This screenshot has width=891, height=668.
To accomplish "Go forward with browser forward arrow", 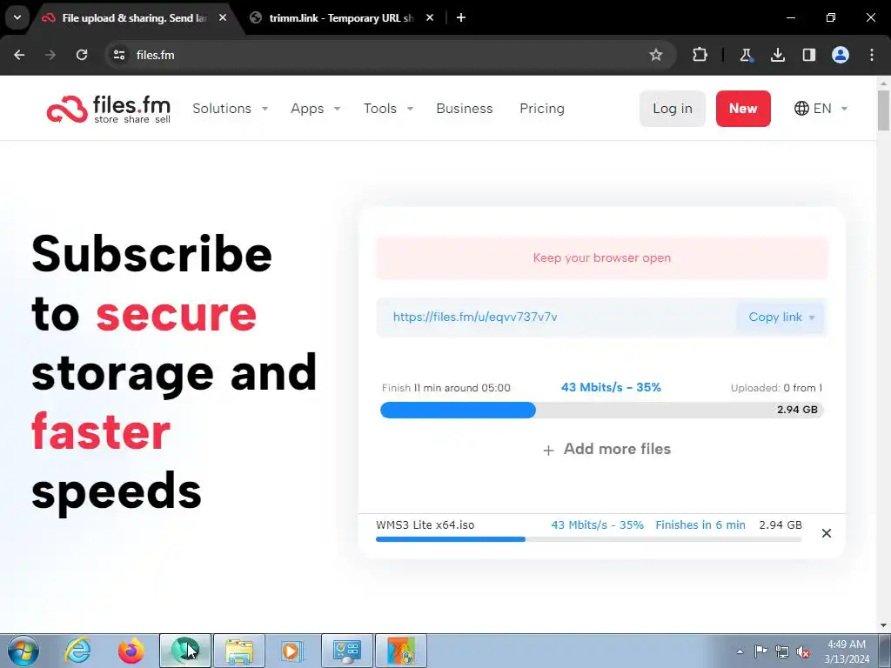I will 50,55.
